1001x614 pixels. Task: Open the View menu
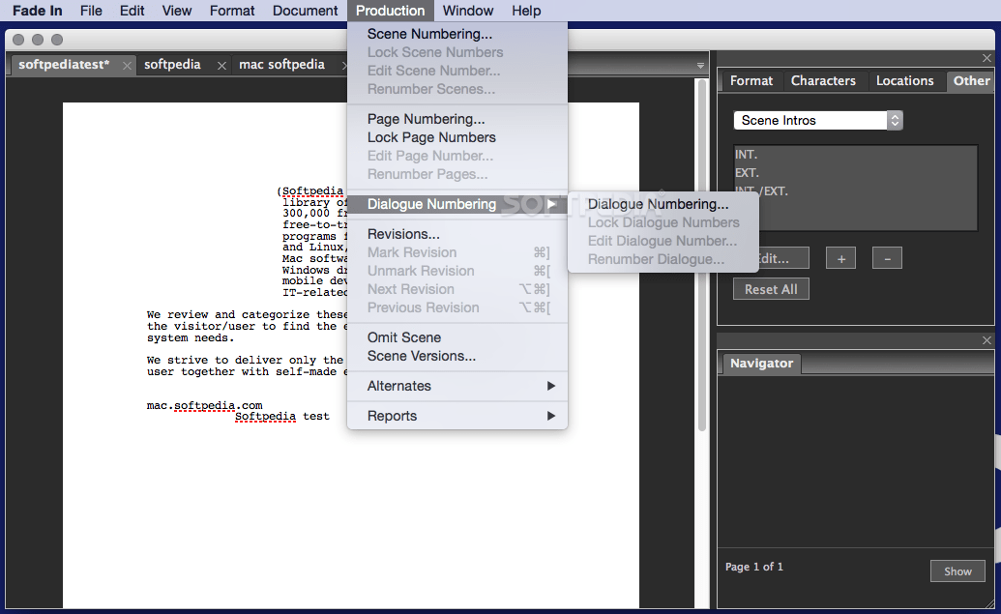177,11
